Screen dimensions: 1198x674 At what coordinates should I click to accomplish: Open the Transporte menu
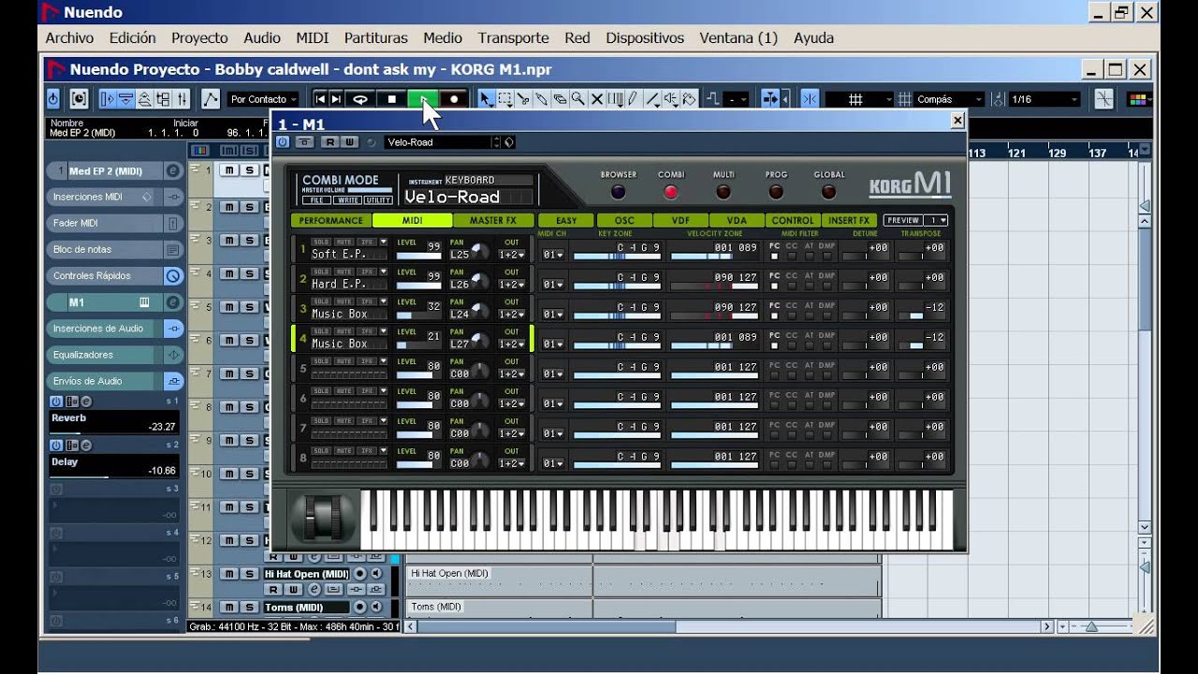513,37
